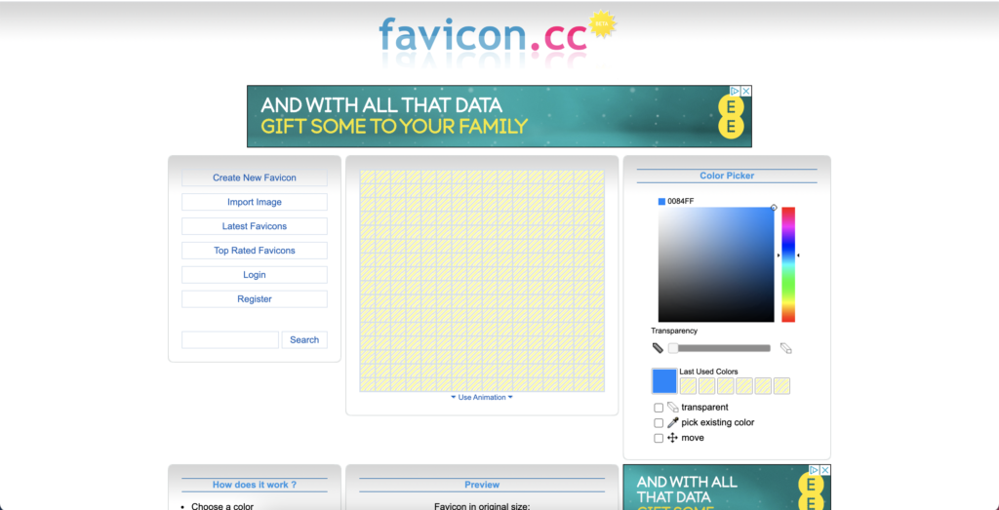The image size is (999, 510).
Task: Open Create New Favicon
Action: [x=255, y=177]
